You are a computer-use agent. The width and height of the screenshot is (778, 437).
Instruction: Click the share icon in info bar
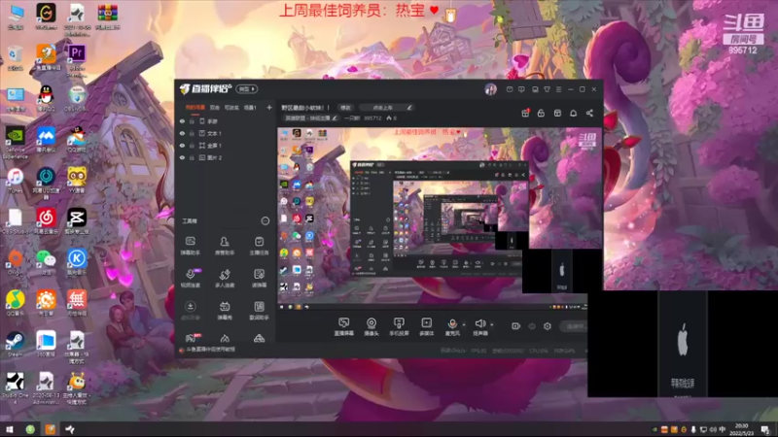point(589,113)
